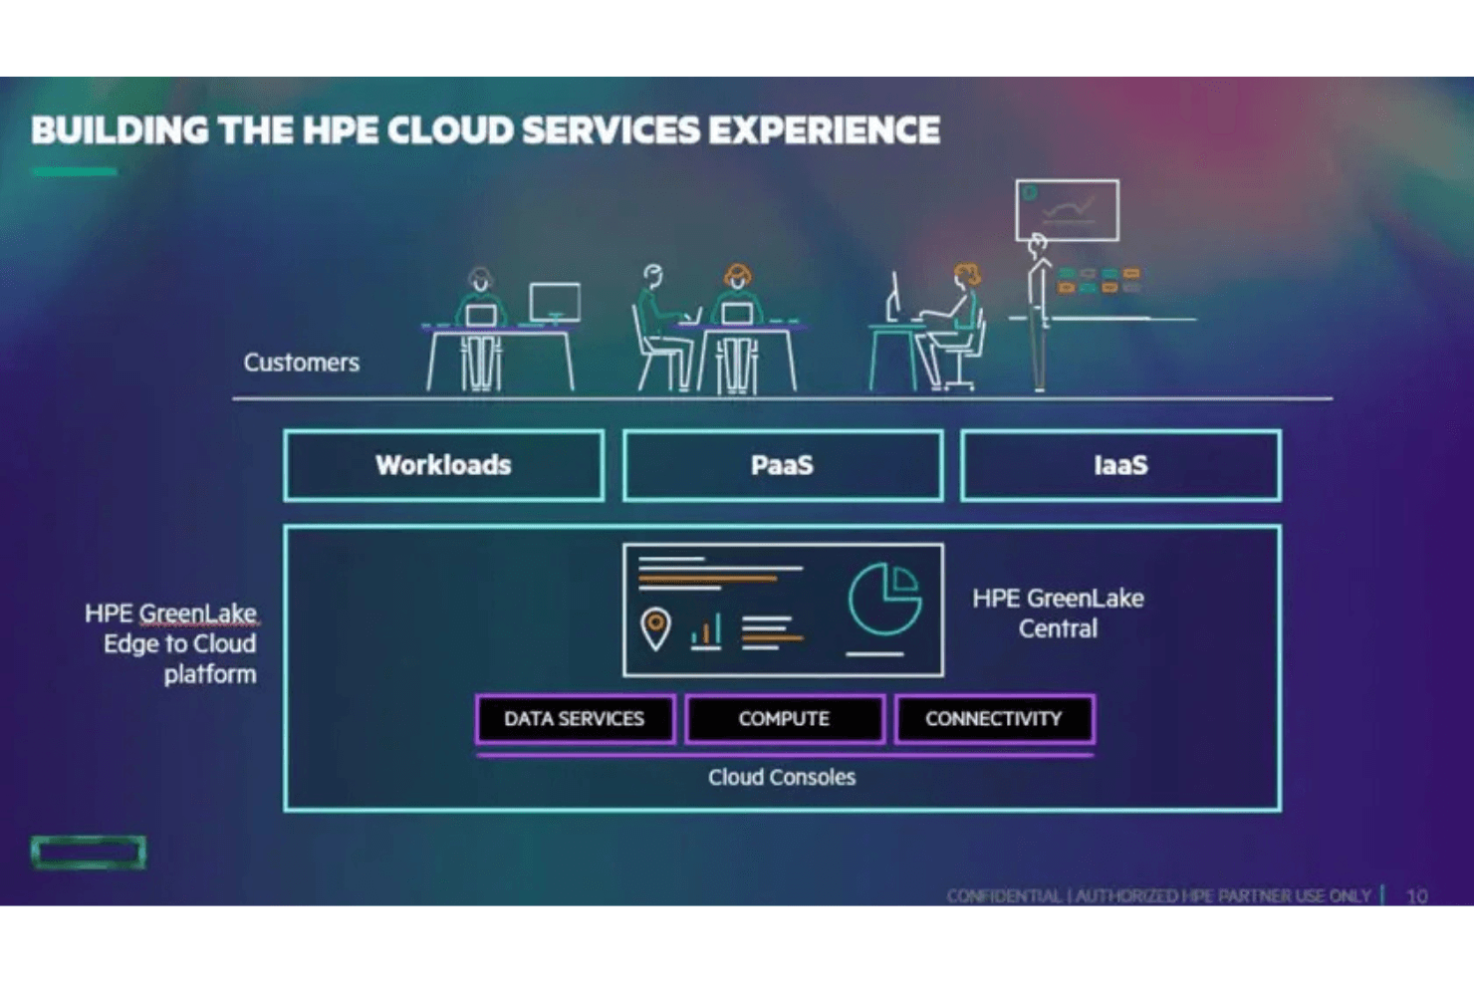Image resolution: width=1474 pixels, height=983 pixels.
Task: Select the COMPUTE console box
Action: (x=784, y=719)
